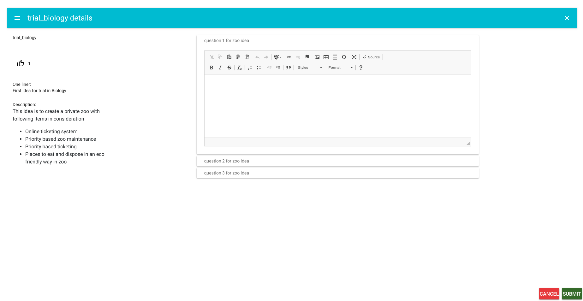Click the Redo arrow icon

(266, 57)
